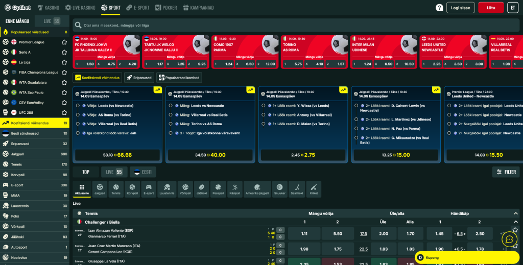This screenshot has width=523, height=265.
Task: Open the Korvpall sport filter icon
Action: [x=132, y=189]
